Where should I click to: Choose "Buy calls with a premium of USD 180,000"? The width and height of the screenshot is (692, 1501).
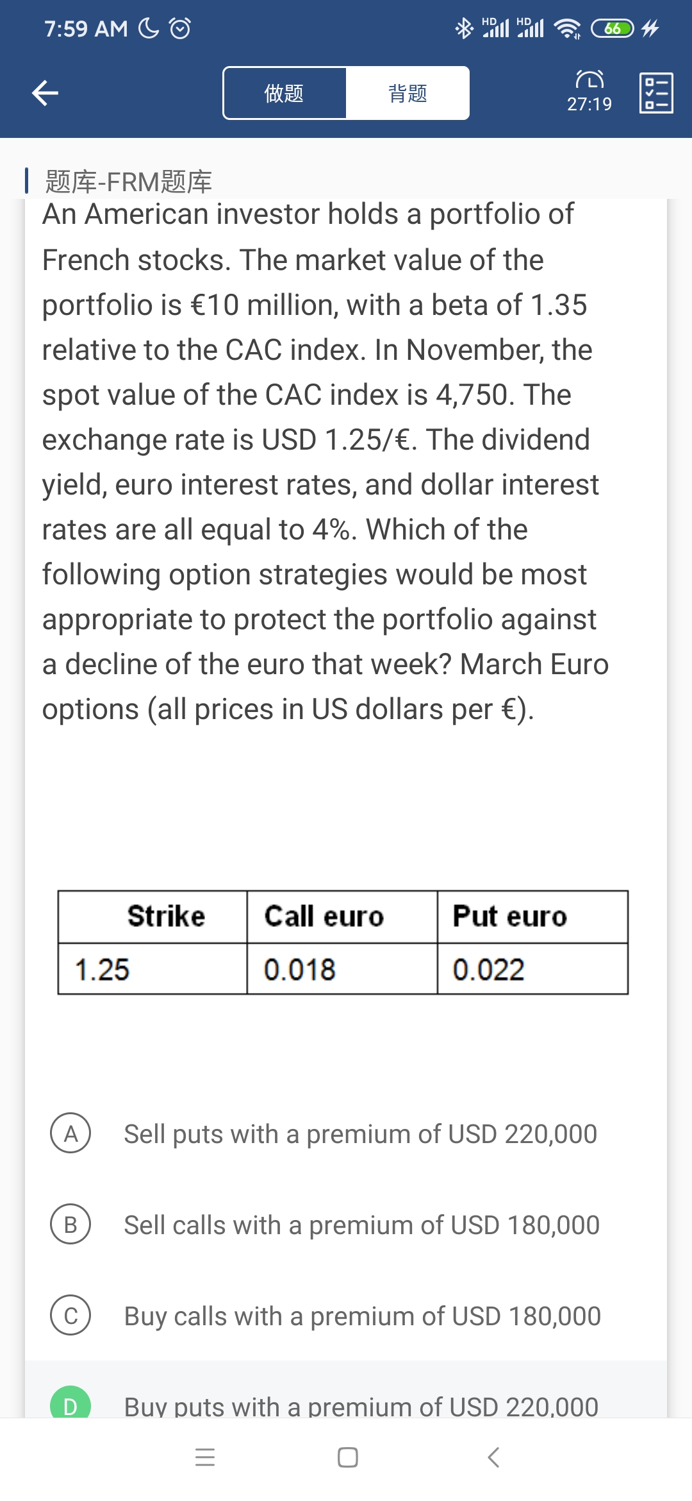pyautogui.click(x=362, y=1316)
